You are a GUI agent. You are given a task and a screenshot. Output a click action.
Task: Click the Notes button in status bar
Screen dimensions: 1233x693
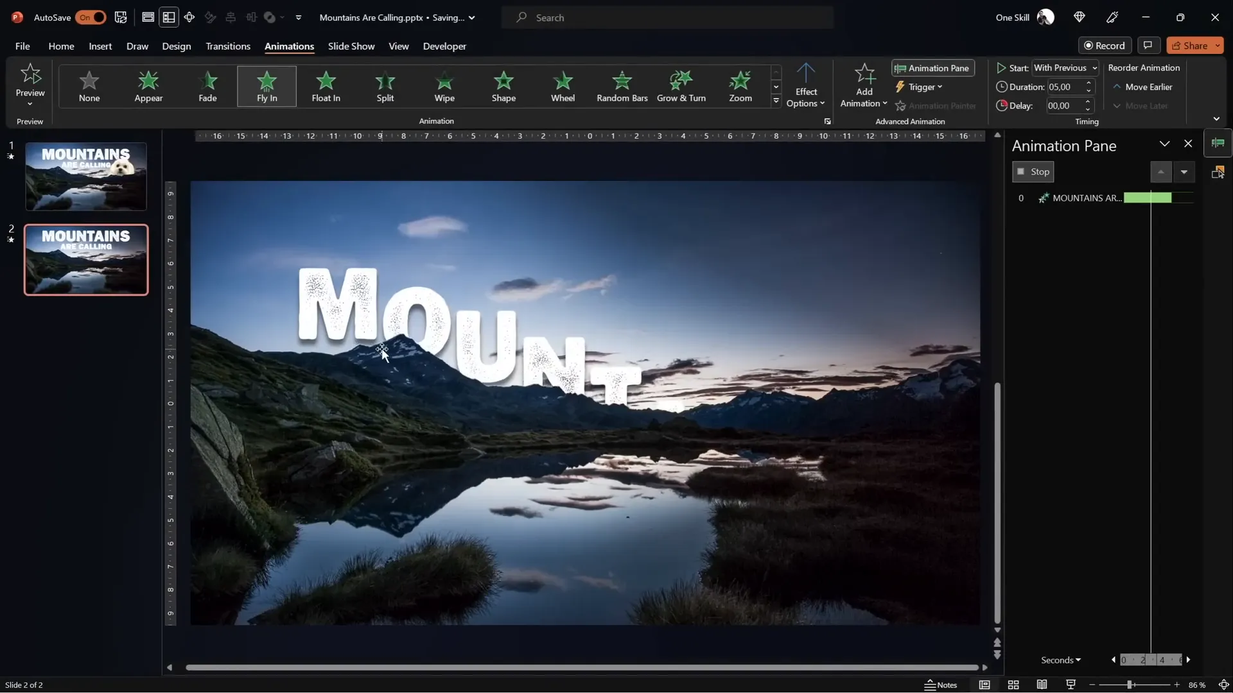pyautogui.click(x=941, y=685)
